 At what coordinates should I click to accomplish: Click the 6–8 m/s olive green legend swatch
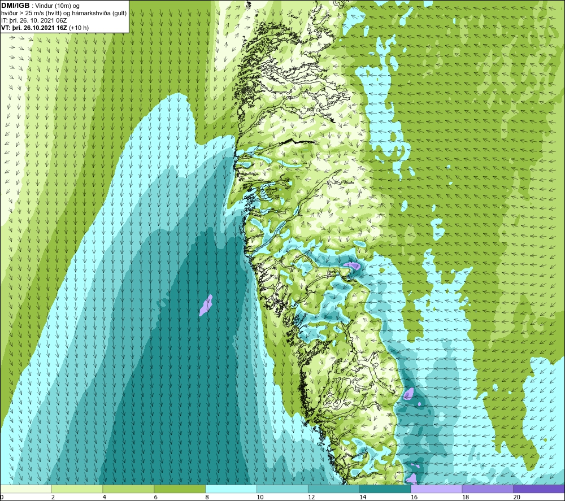(180, 489)
